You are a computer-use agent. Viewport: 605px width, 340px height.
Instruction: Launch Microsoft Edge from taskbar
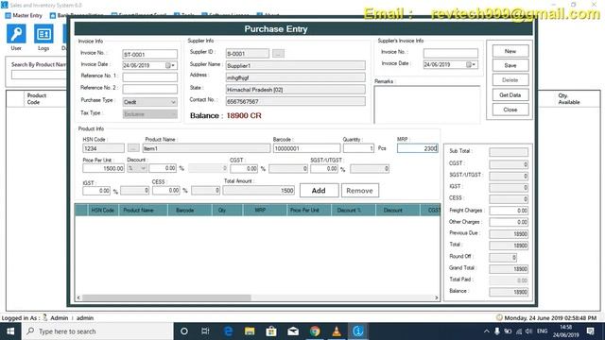(228, 331)
